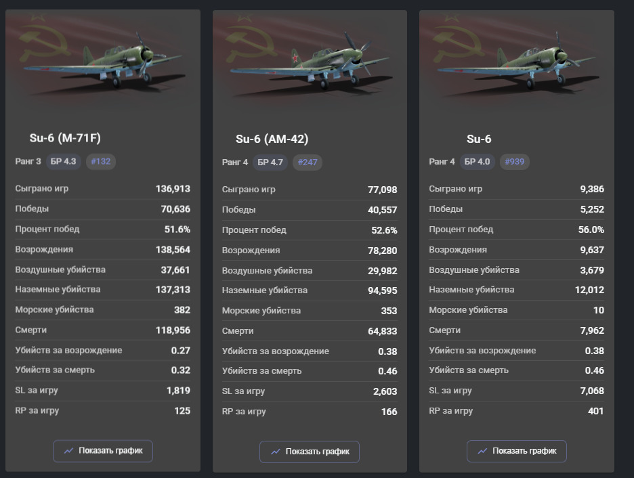Image resolution: width=634 pixels, height=478 pixels.
Task: Select the 52.6% win rate value
Action: coord(384,230)
